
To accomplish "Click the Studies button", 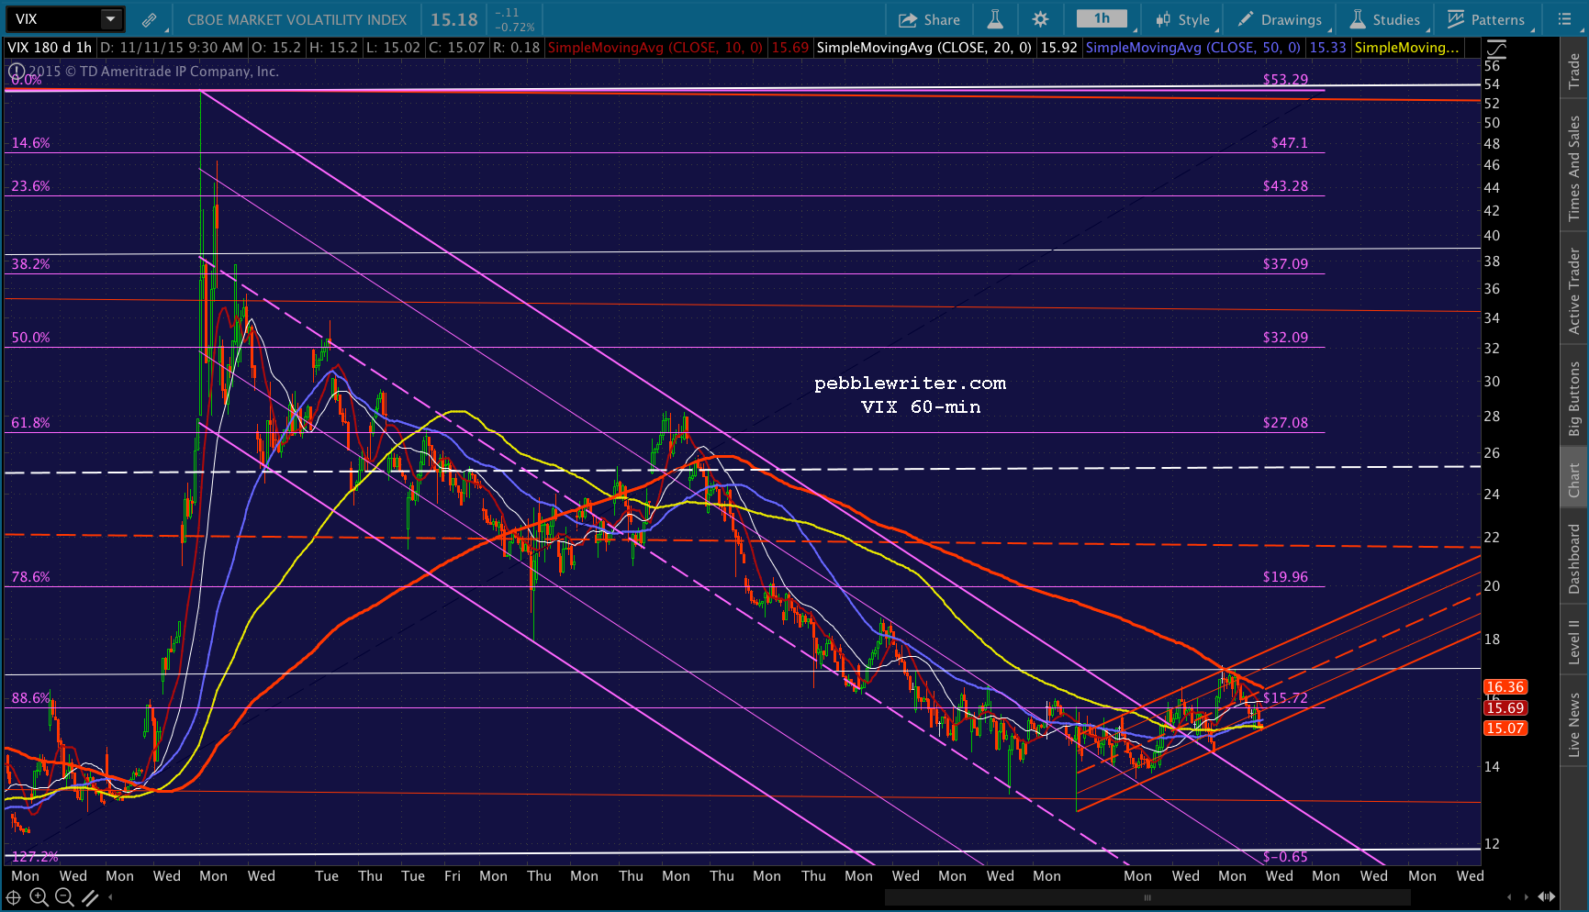I will pos(1384,19).
